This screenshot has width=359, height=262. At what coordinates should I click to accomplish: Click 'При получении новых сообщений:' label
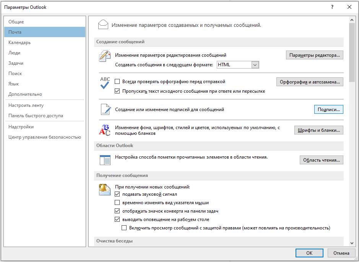click(x=153, y=187)
